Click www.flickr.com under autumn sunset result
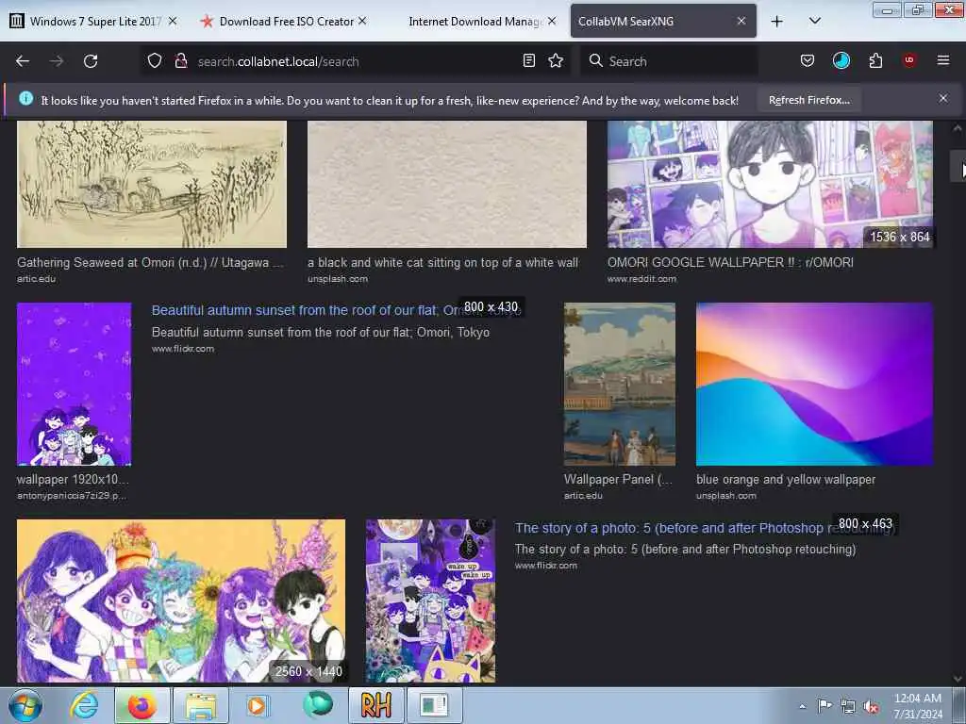Viewport: 966px width, 724px height. tap(183, 349)
